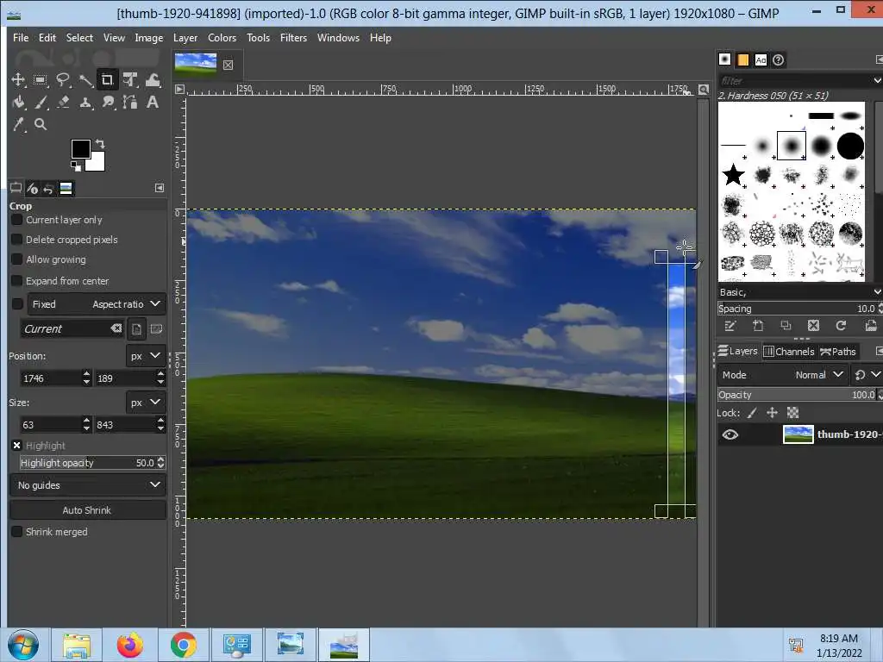Open the Layer menu
Image resolution: width=883 pixels, height=662 pixels.
coord(185,38)
